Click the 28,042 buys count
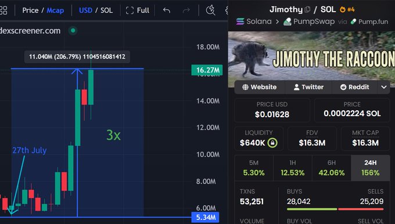 point(299,201)
